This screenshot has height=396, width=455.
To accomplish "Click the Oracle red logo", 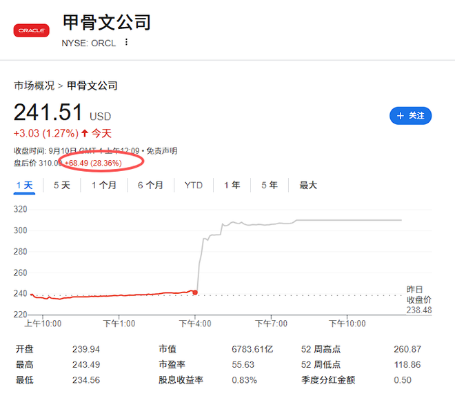I will pos(32,30).
